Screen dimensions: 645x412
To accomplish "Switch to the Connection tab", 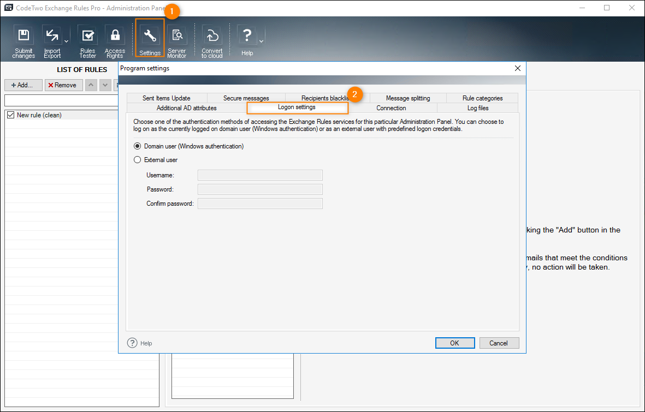I will 391,108.
